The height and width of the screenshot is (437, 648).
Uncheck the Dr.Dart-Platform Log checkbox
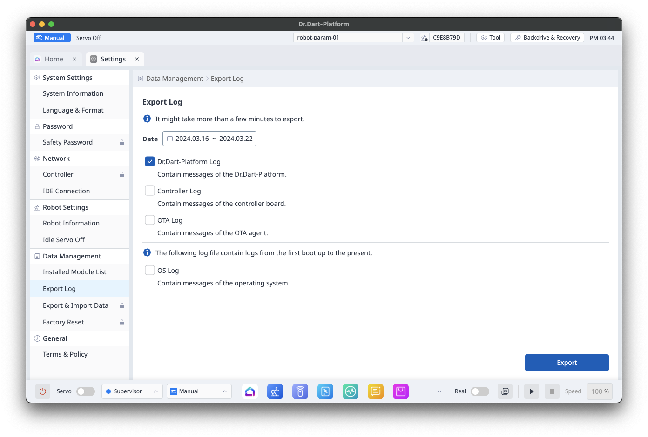click(150, 161)
